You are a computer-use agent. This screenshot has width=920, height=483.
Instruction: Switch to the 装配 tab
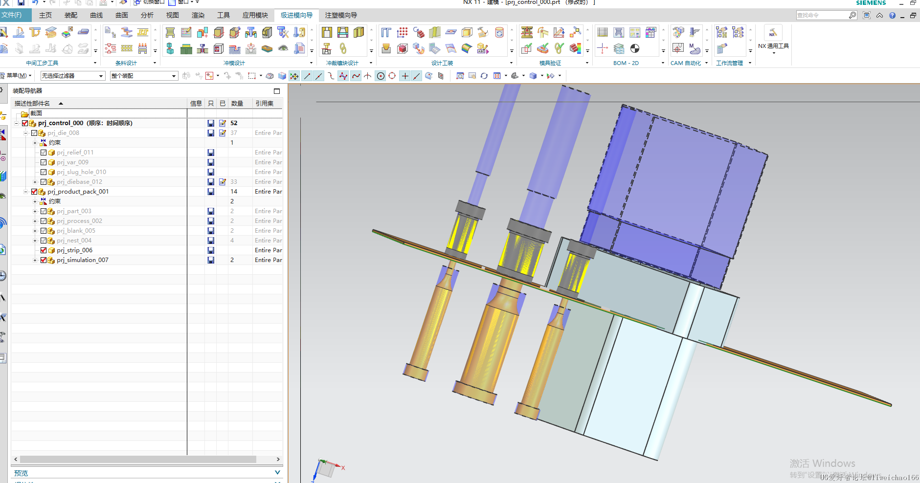71,15
